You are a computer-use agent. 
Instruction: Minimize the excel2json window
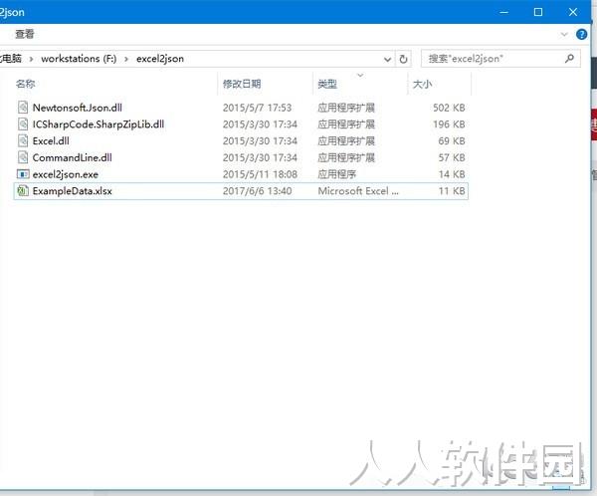point(503,12)
